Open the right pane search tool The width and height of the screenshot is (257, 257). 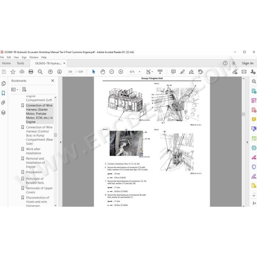254,82
